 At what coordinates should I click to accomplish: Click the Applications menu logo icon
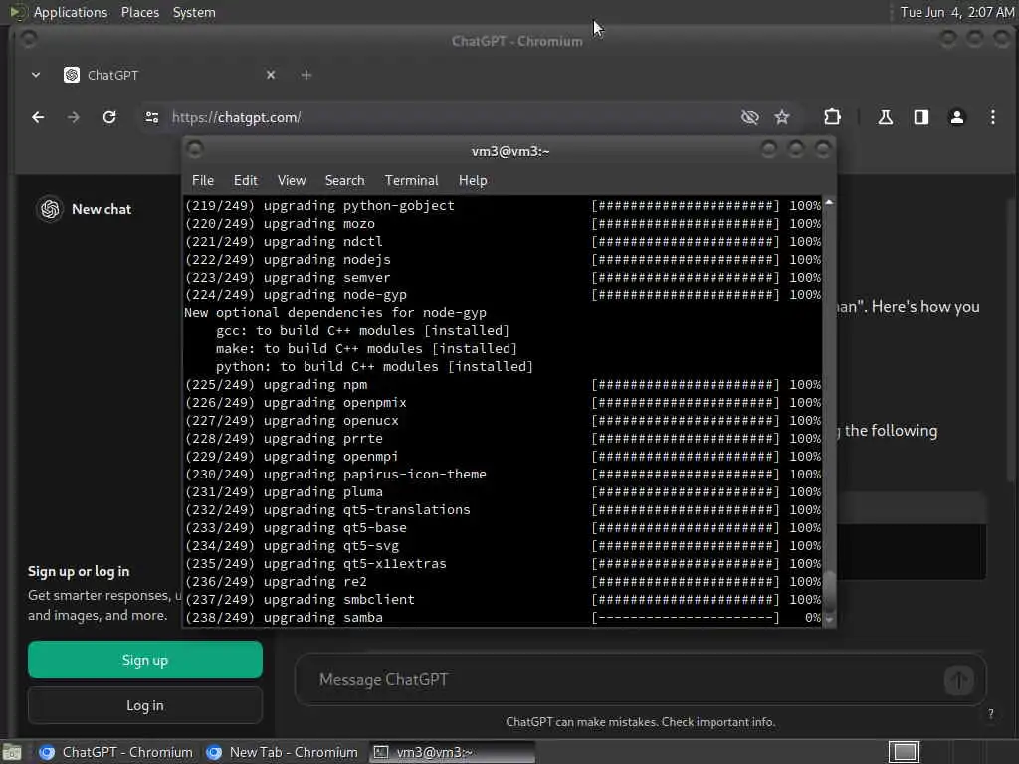[x=16, y=12]
